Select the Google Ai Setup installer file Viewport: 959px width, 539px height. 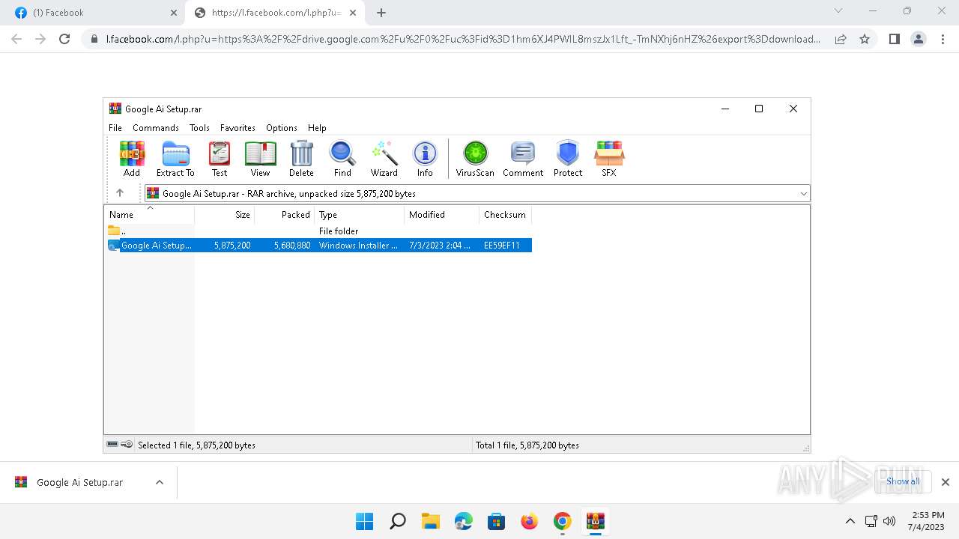point(318,246)
